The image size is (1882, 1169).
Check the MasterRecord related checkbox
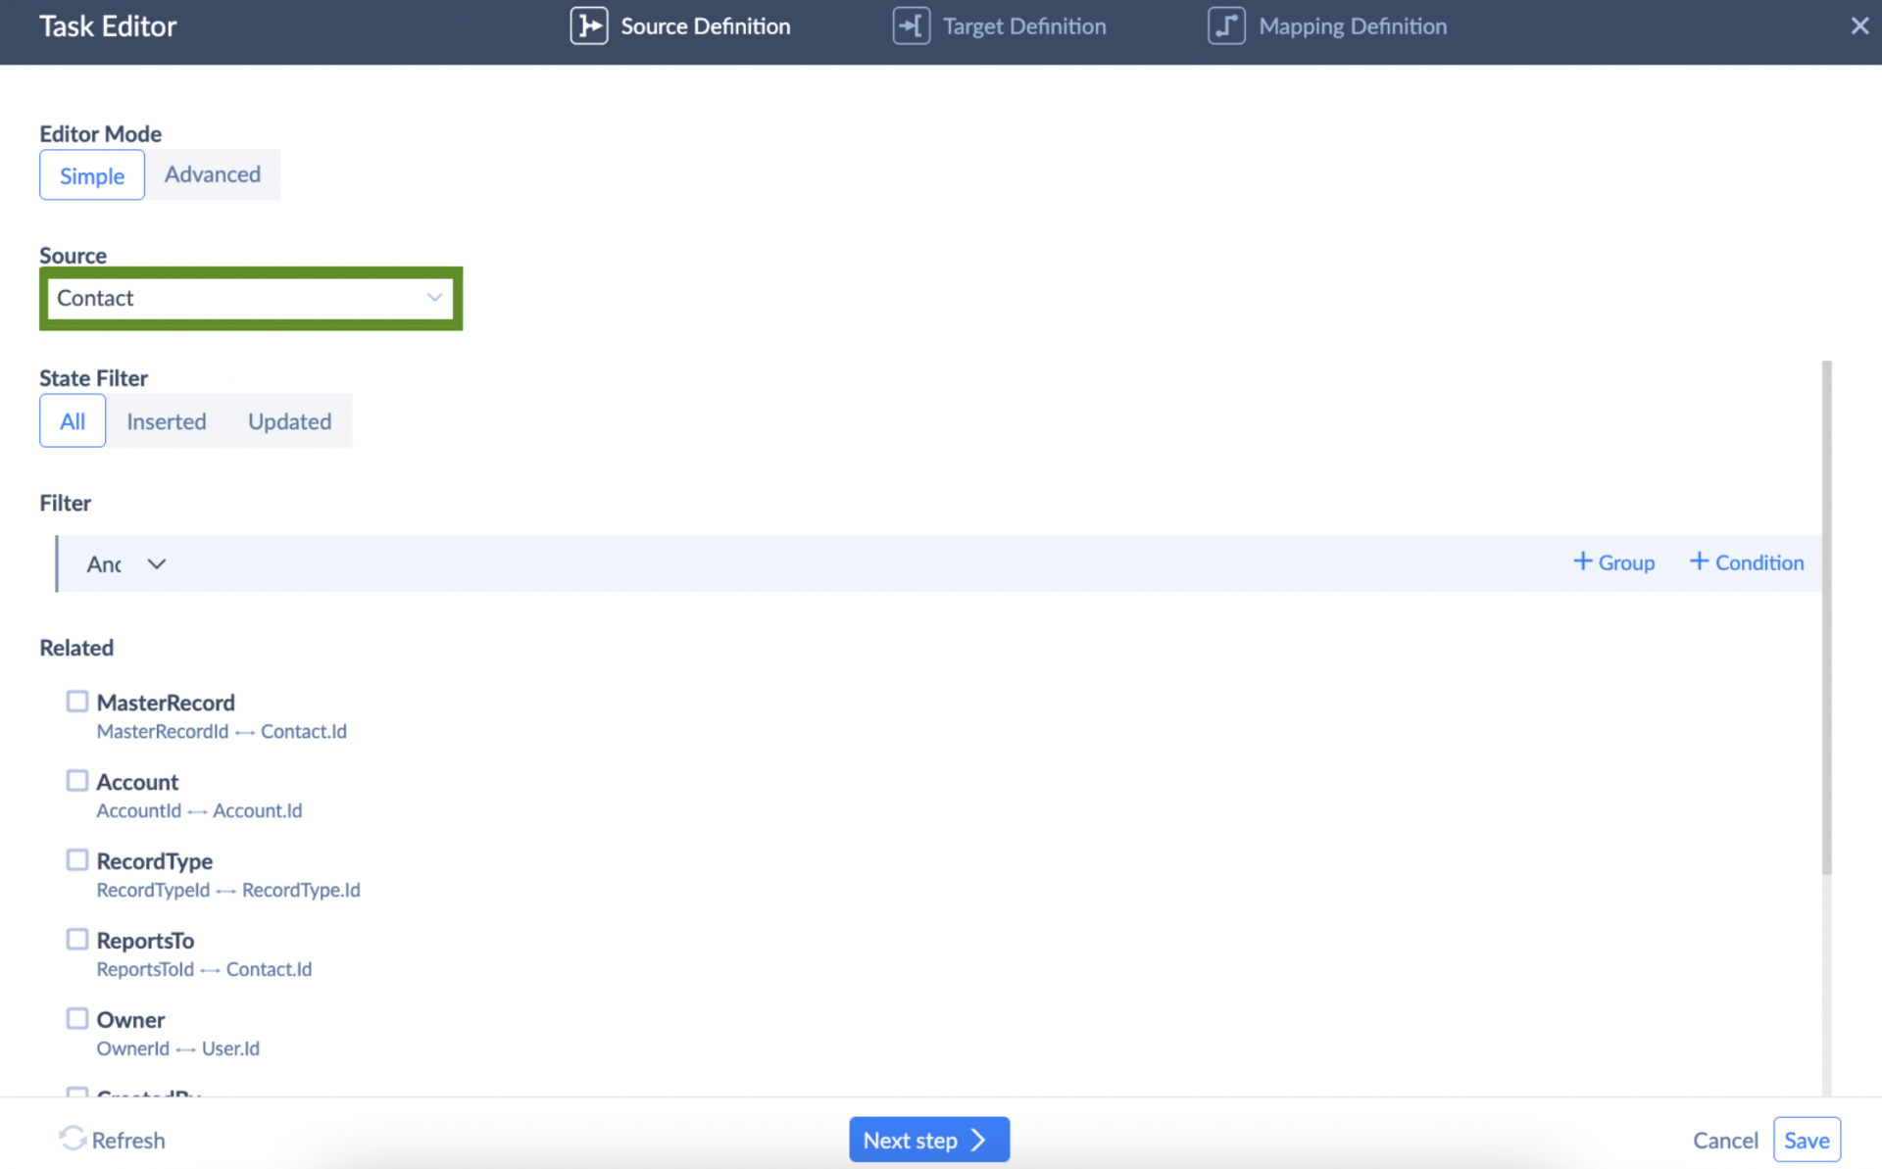(77, 702)
